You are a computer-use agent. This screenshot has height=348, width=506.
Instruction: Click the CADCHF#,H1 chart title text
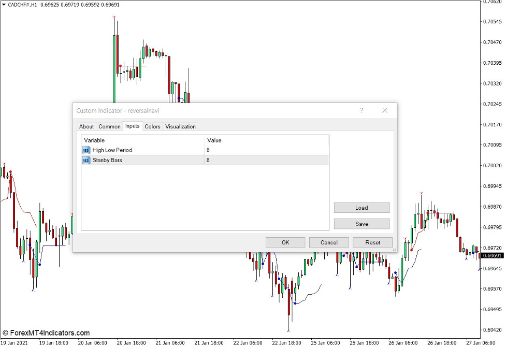click(x=22, y=5)
